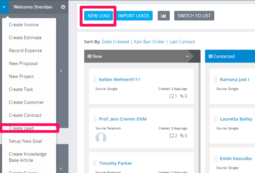Open the leads summary chart icon
The width and height of the screenshot is (255, 173).
pos(164,16)
